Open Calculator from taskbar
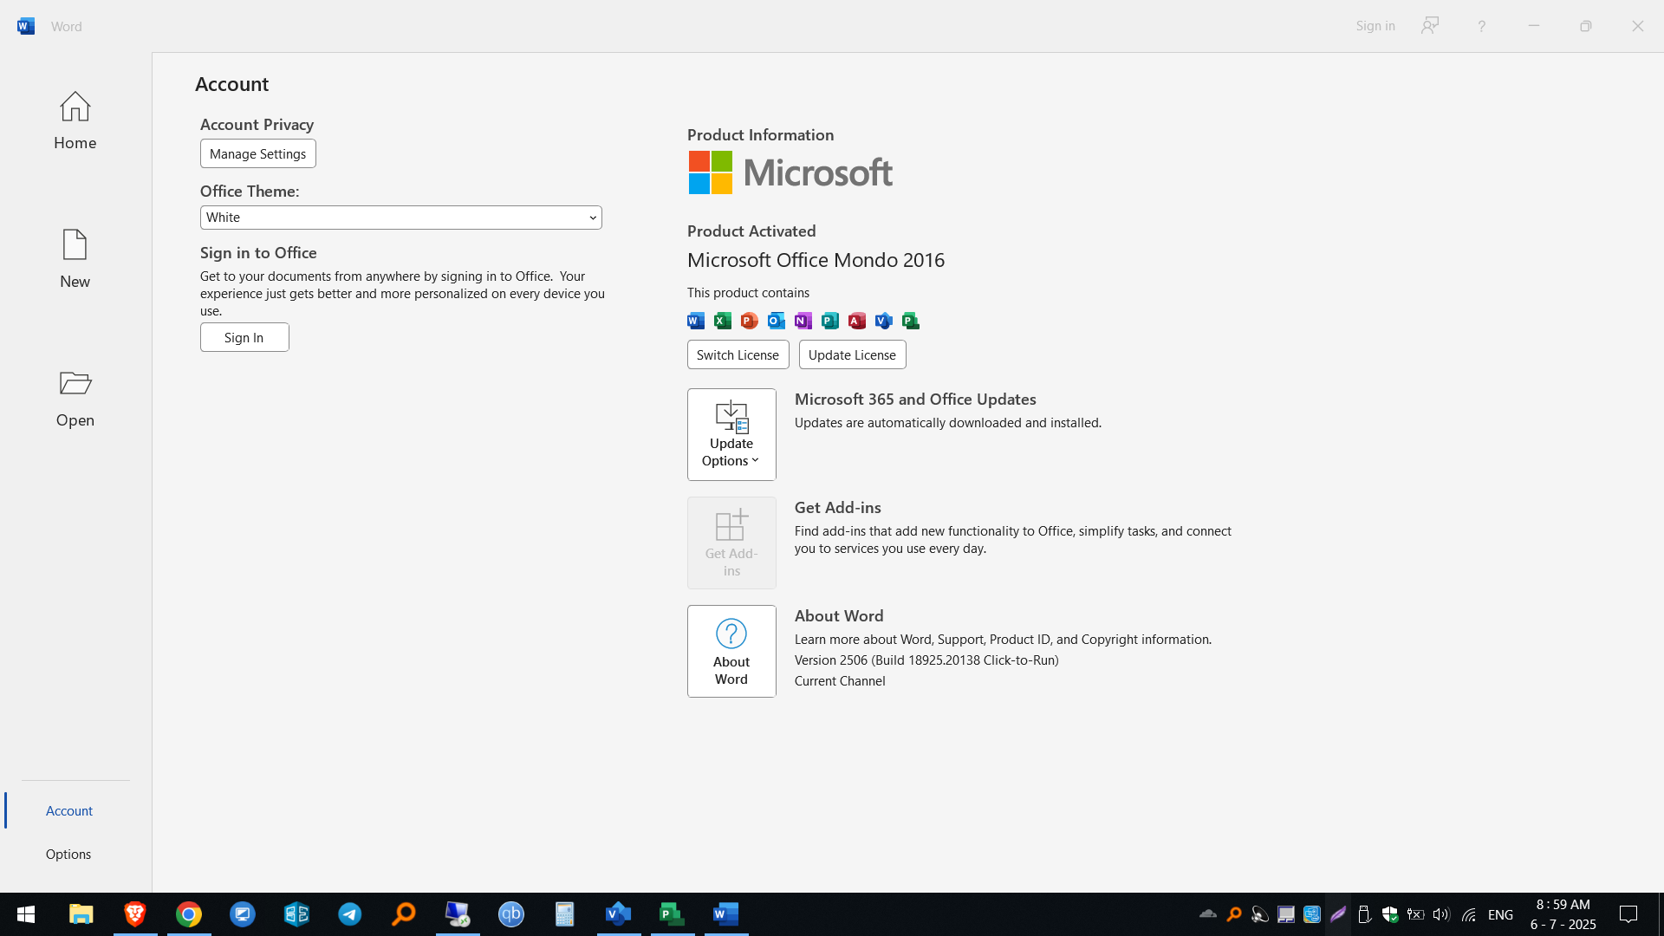 [x=565, y=914]
